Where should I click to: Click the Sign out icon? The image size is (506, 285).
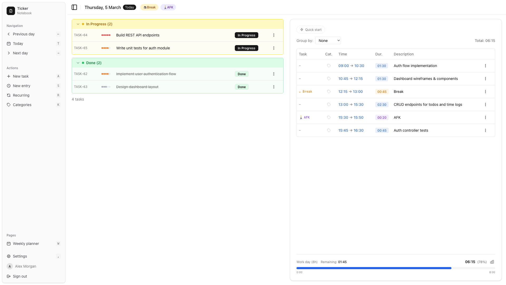pyautogui.click(x=9, y=276)
